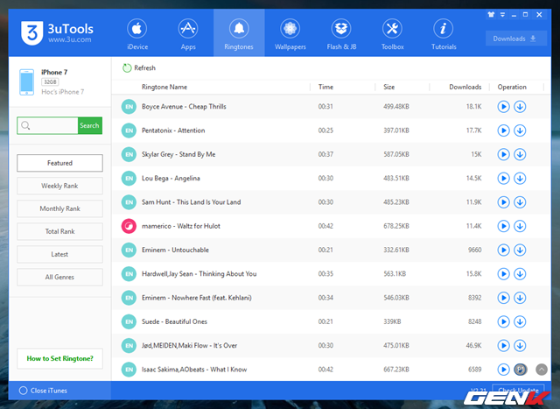This screenshot has height=409, width=560.
Task: Open the iDevice section
Action: (137, 34)
